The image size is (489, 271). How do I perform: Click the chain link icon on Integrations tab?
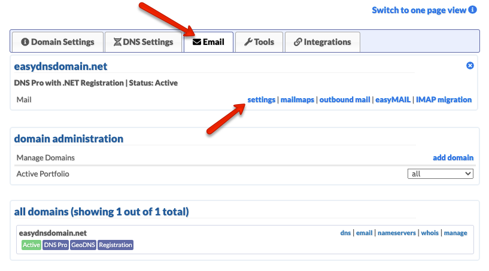tap(298, 42)
